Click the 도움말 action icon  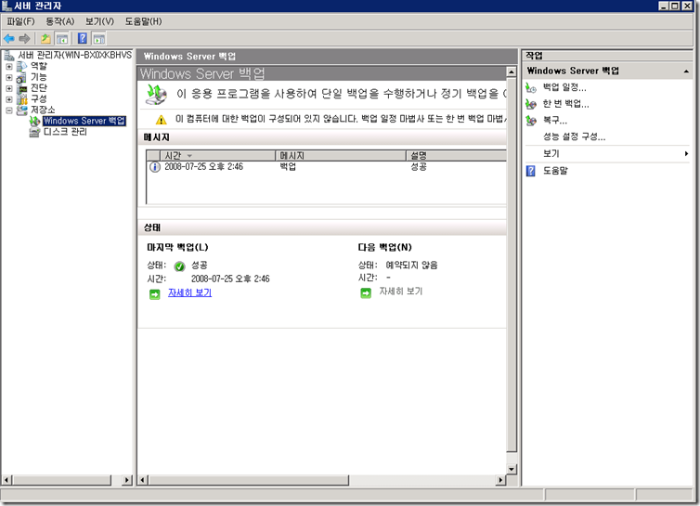click(531, 171)
